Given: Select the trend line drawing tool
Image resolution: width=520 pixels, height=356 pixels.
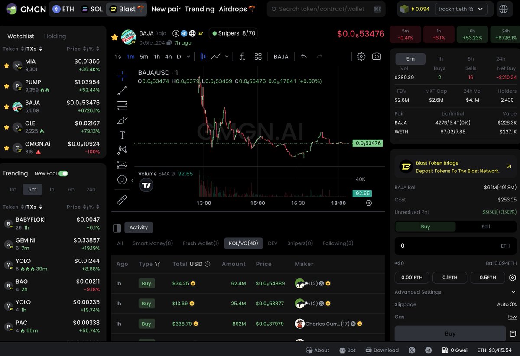Looking at the screenshot, I should 122,91.
